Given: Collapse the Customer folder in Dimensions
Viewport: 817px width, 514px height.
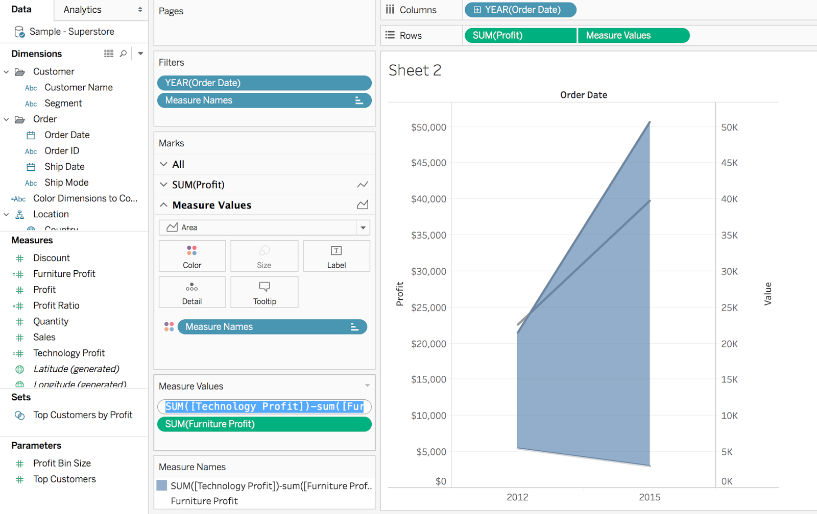Looking at the screenshot, I should [6, 72].
